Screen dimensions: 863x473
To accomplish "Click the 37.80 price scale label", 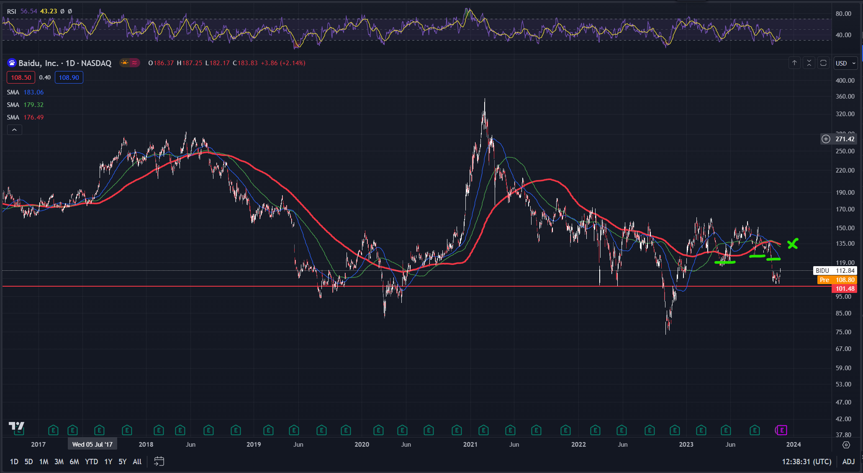I will click(x=843, y=435).
